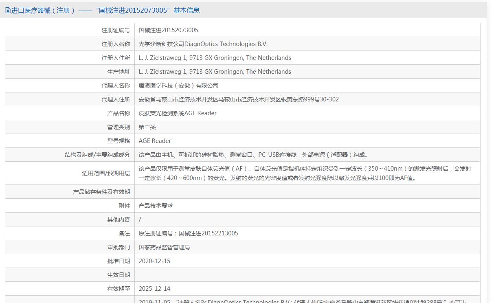
Task: Select the label 生效日期
Action: (119, 275)
